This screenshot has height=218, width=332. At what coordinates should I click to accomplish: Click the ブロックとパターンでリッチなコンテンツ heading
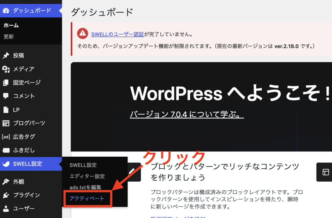(225, 172)
